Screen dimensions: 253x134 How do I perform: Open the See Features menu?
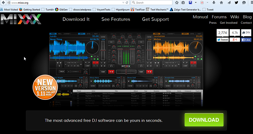pos(116,19)
